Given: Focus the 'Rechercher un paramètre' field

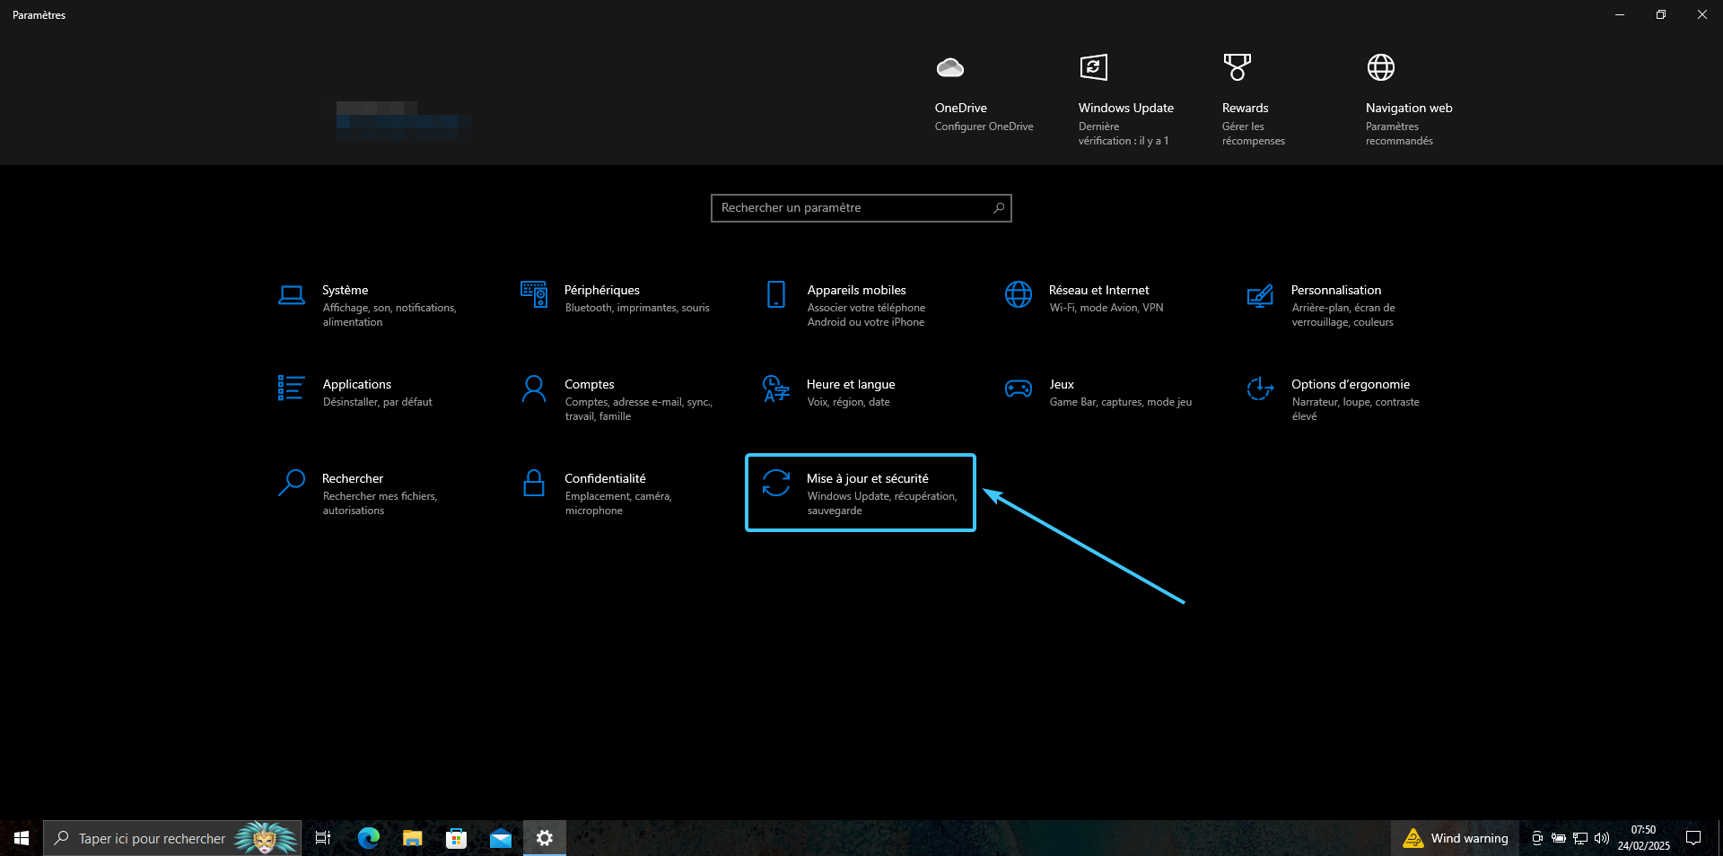Looking at the screenshot, I should (861, 208).
